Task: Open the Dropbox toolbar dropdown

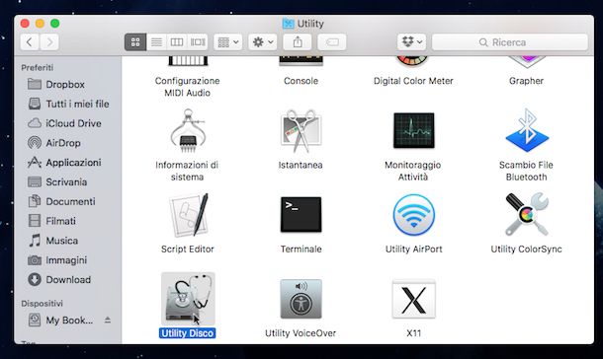Action: [412, 41]
